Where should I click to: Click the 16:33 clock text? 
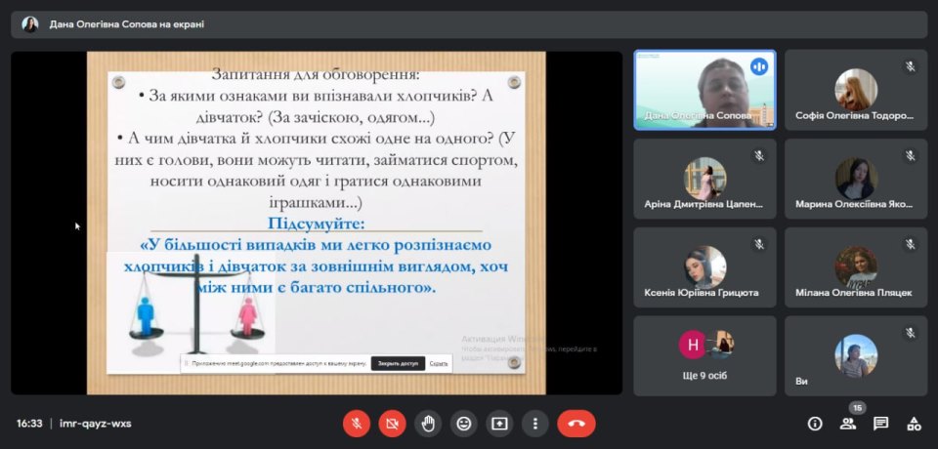[29, 424]
